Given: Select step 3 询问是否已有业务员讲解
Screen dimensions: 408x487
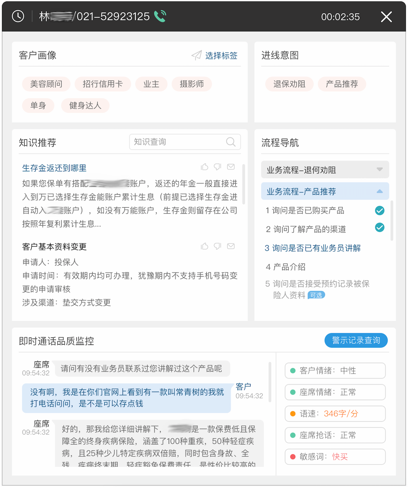Looking at the screenshot, I should 313,248.
